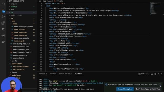This screenshot has height=92, width=164.
Task: Click Don't Show Again for '.plist' files
Action: (148, 89)
